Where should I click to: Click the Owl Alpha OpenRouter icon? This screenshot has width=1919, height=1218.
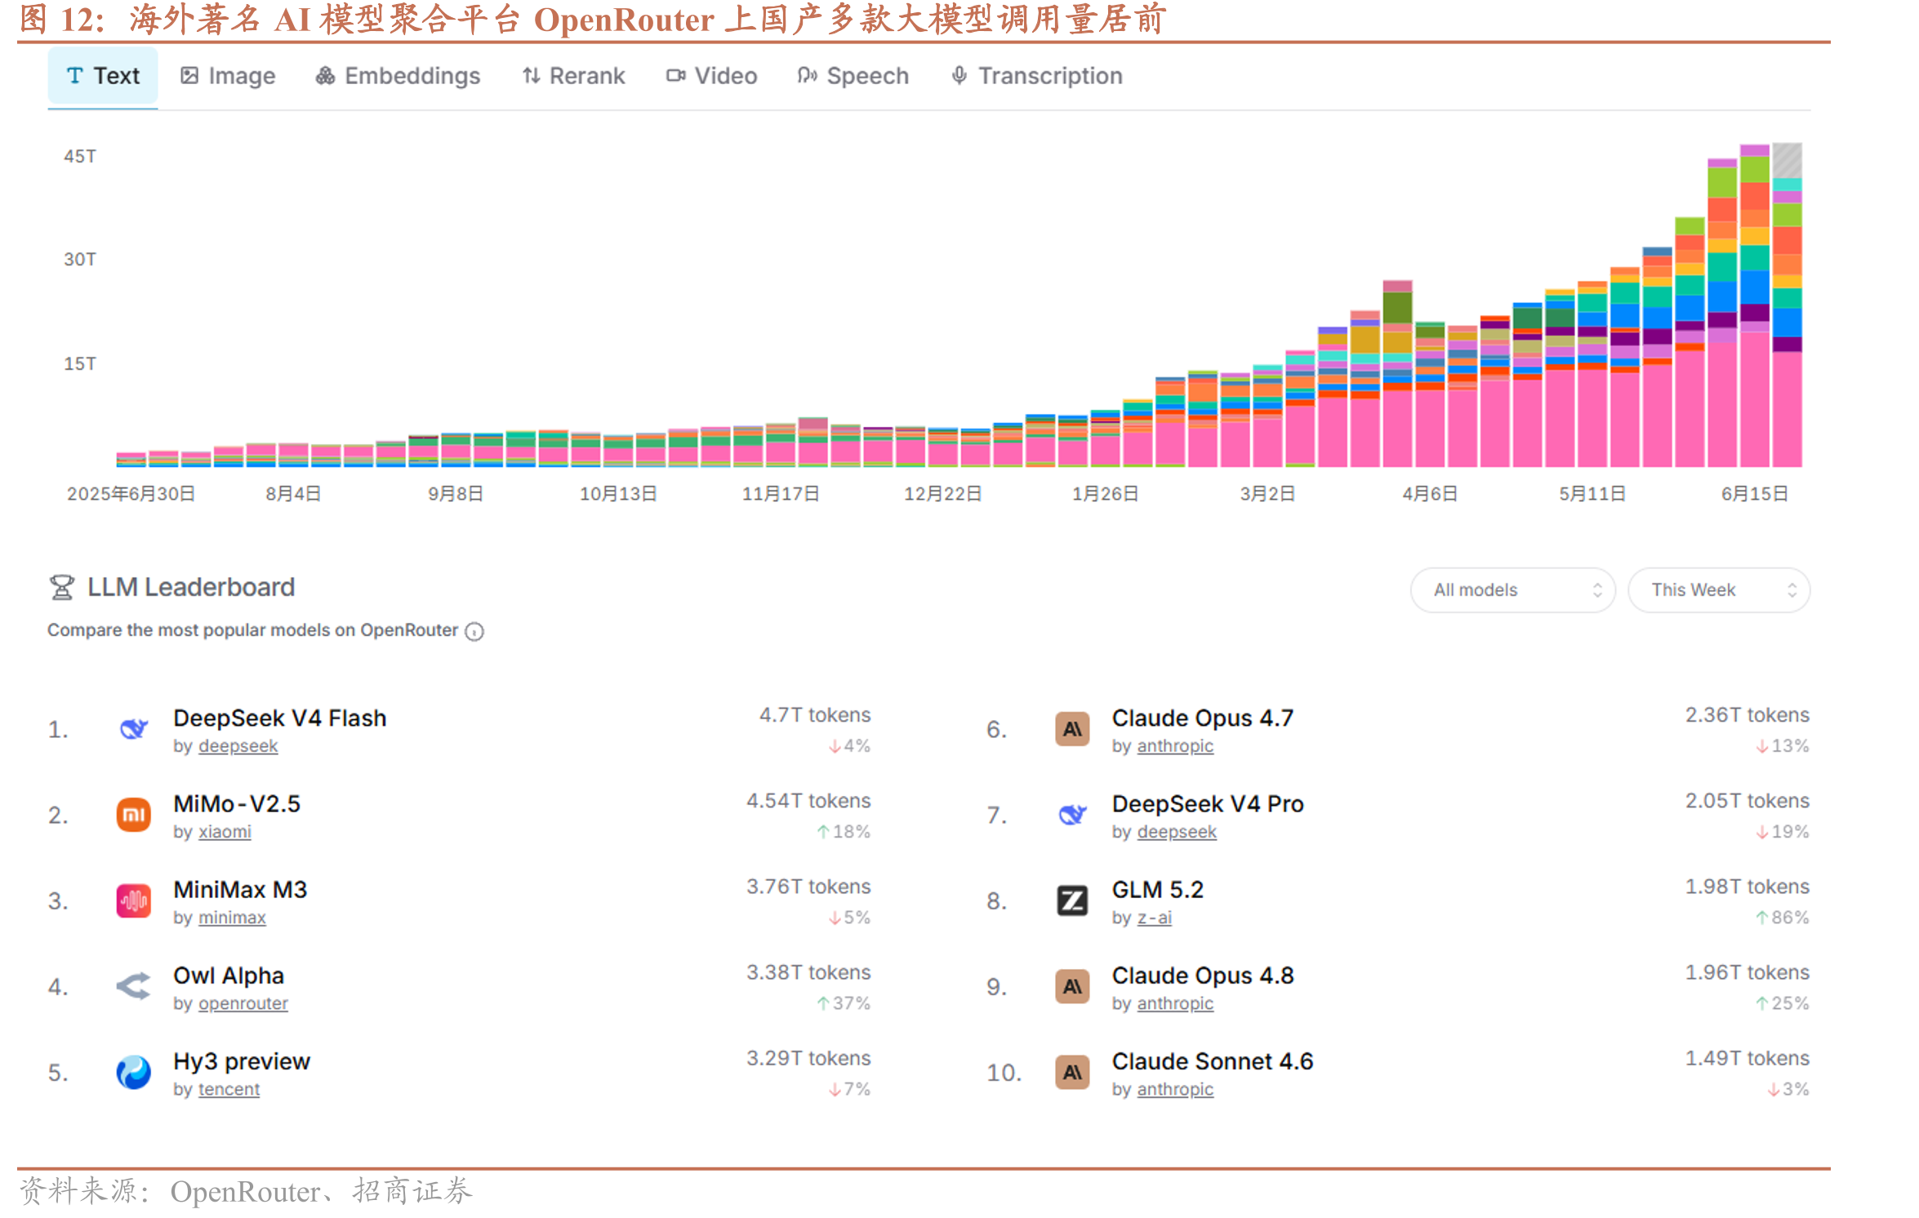pyautogui.click(x=134, y=986)
